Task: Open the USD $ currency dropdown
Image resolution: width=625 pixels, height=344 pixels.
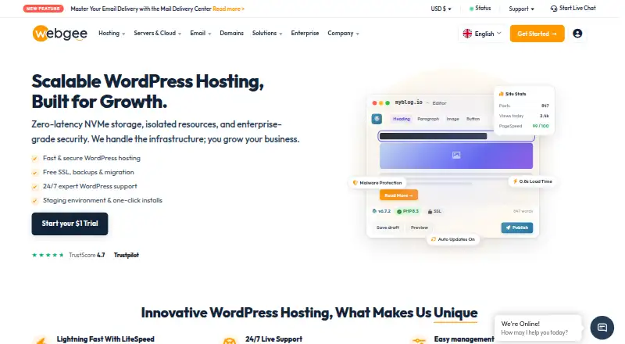Action: [441, 9]
